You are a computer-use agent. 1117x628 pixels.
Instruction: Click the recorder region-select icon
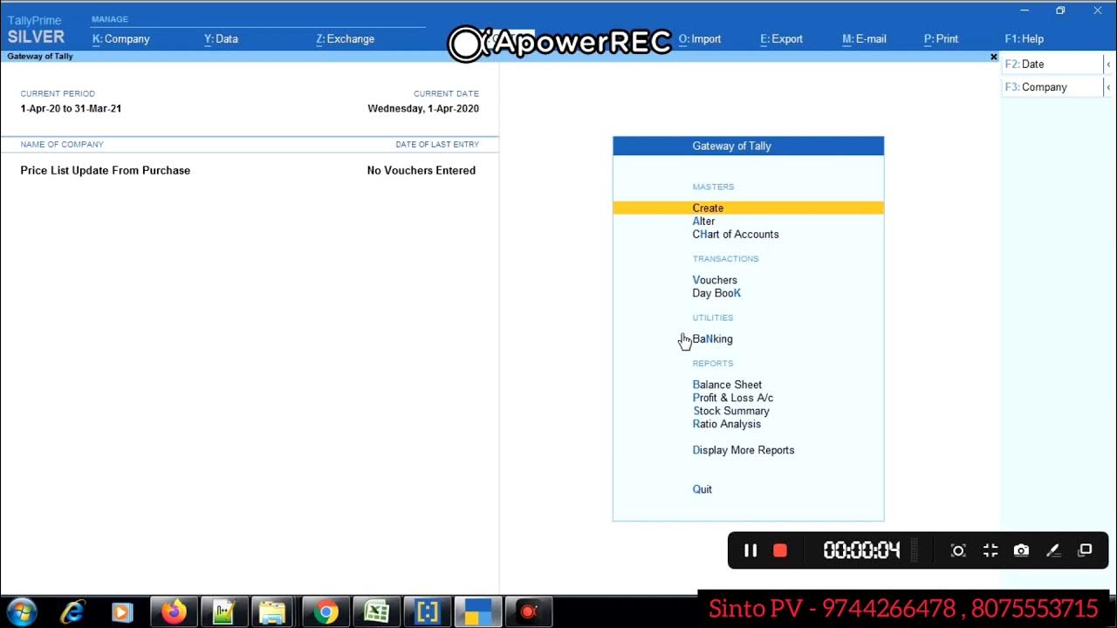(958, 550)
